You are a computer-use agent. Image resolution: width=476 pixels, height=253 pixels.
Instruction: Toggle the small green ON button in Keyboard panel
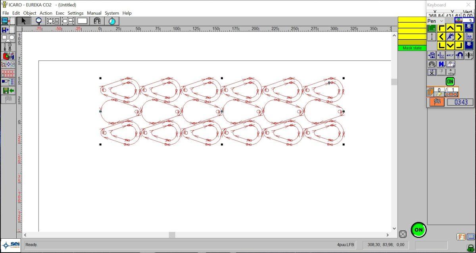tap(450, 81)
